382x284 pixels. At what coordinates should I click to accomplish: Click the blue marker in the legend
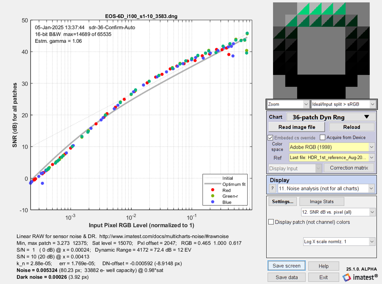click(213, 202)
